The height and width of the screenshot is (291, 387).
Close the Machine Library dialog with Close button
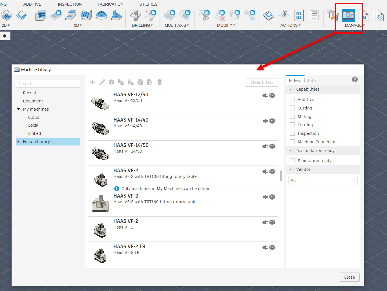pos(349,277)
